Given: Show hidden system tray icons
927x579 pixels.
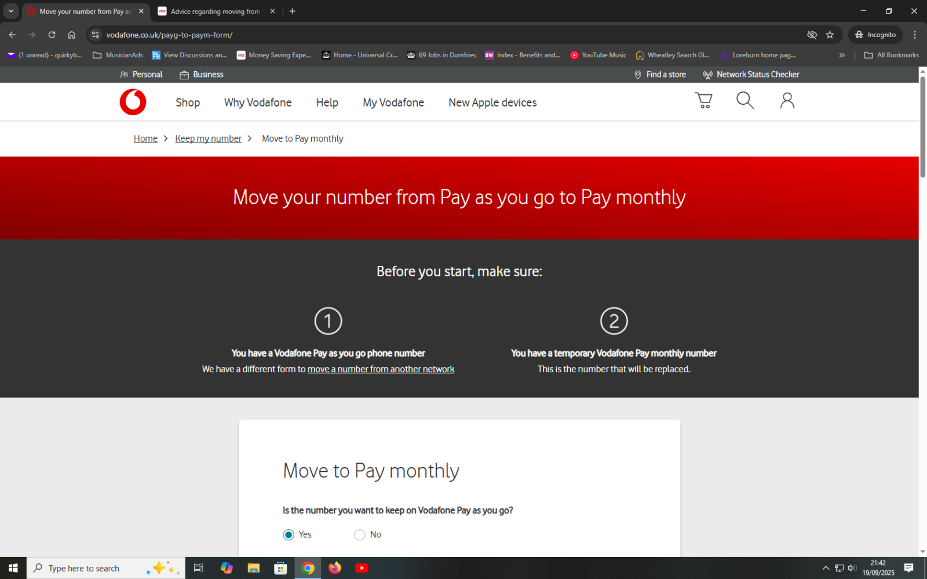Looking at the screenshot, I should (x=826, y=568).
